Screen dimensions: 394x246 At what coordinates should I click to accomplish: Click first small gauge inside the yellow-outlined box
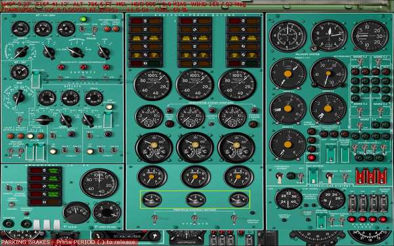click(x=152, y=199)
